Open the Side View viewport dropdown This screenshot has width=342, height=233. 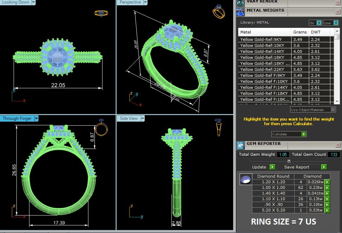coord(143,118)
